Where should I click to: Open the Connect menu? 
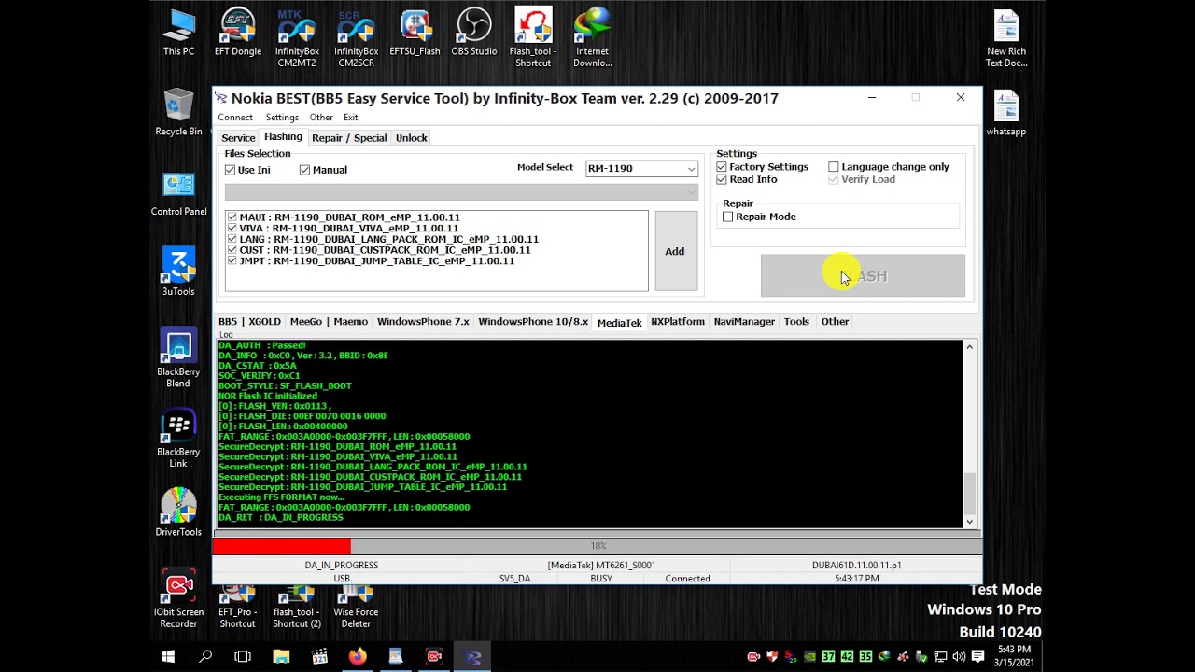235,118
